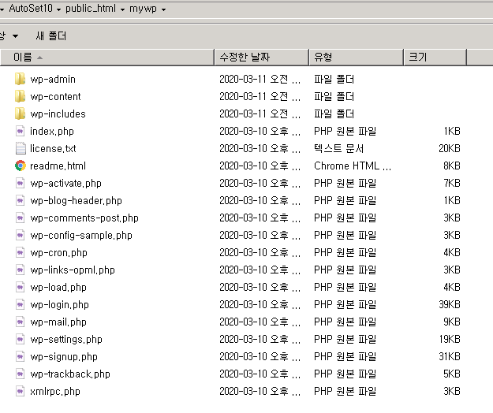493x413 pixels.
Task: Select the wp-comments-post.php file name
Action: point(84,218)
